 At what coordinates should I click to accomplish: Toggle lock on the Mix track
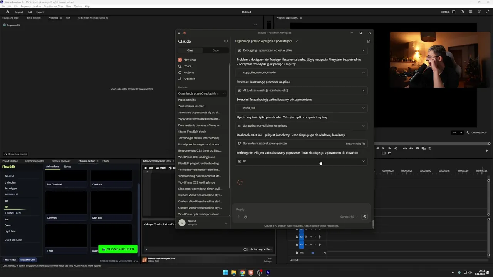coord(297,253)
